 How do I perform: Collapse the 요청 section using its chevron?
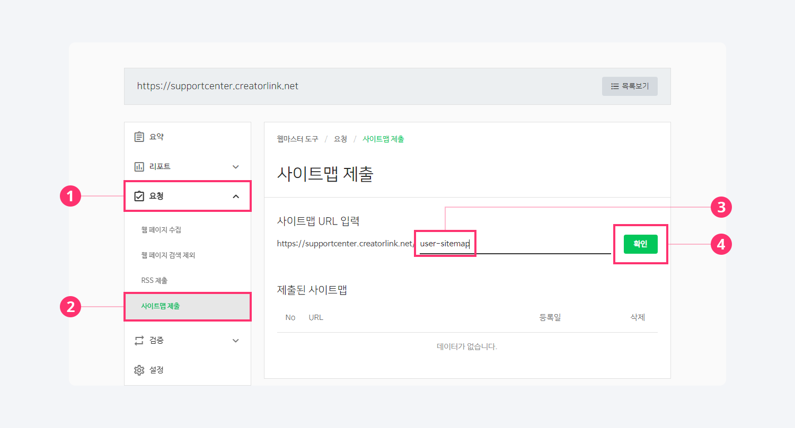pos(236,197)
